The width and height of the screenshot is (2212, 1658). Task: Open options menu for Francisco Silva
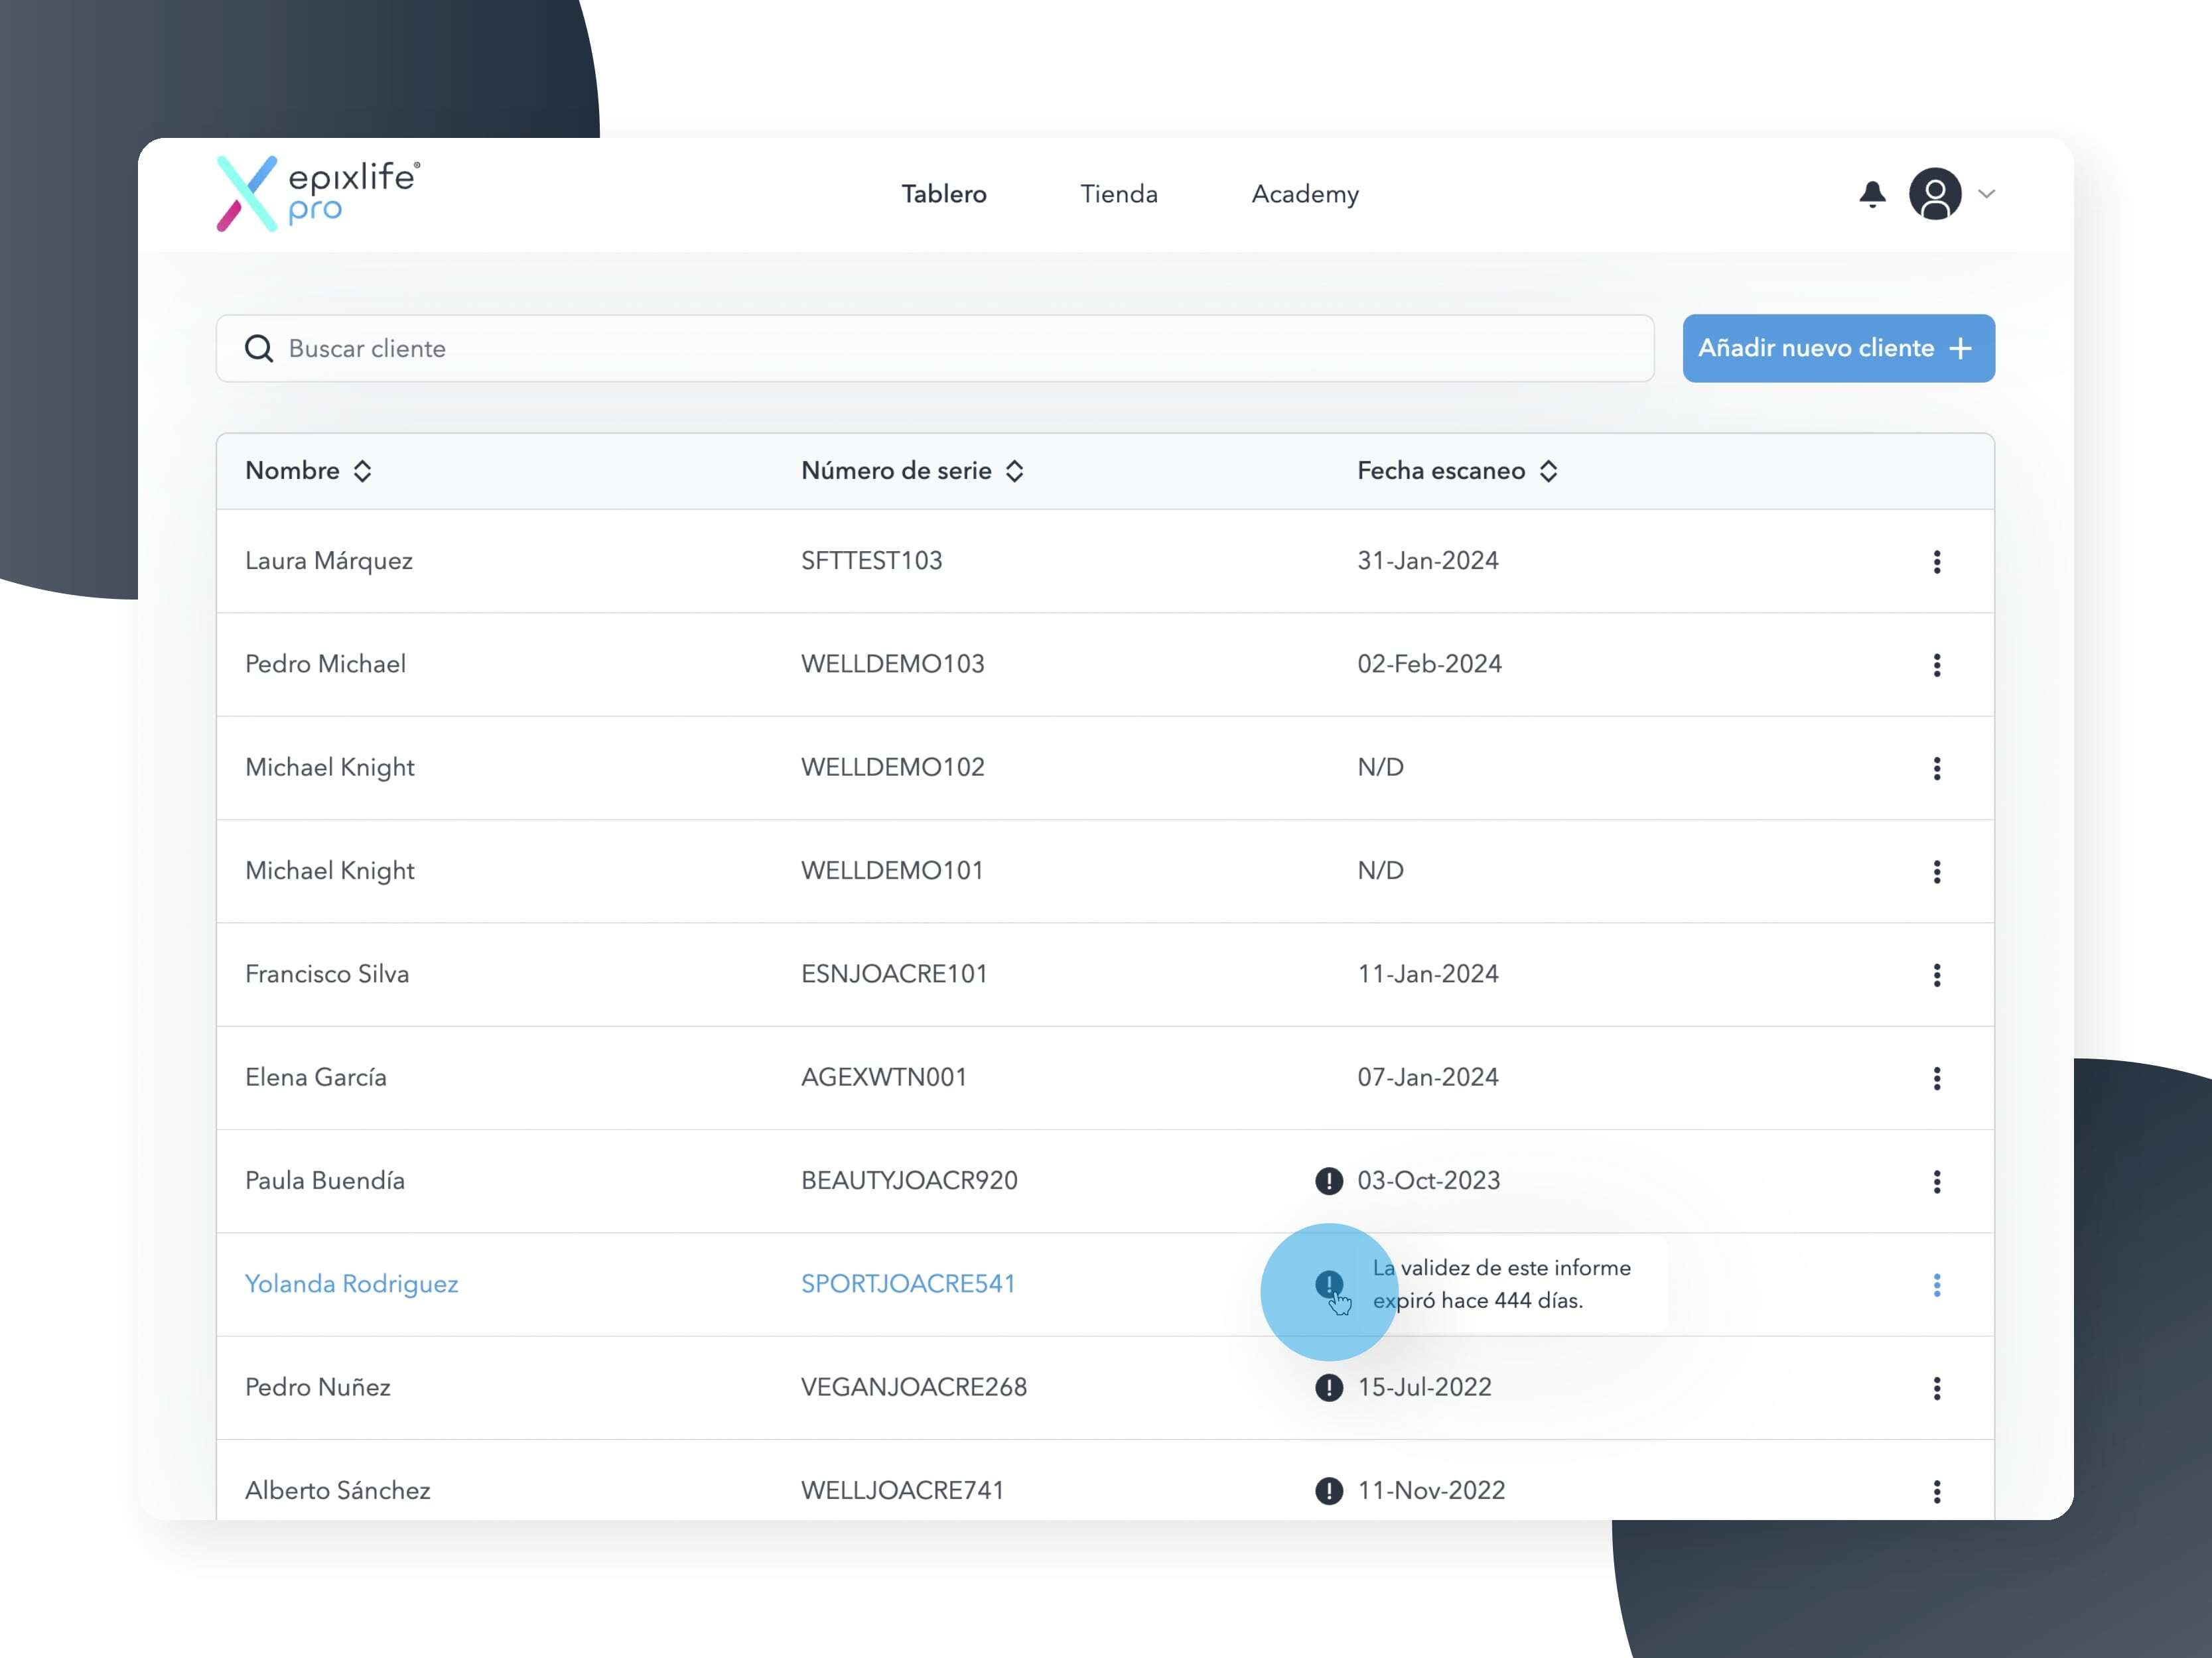(1937, 974)
